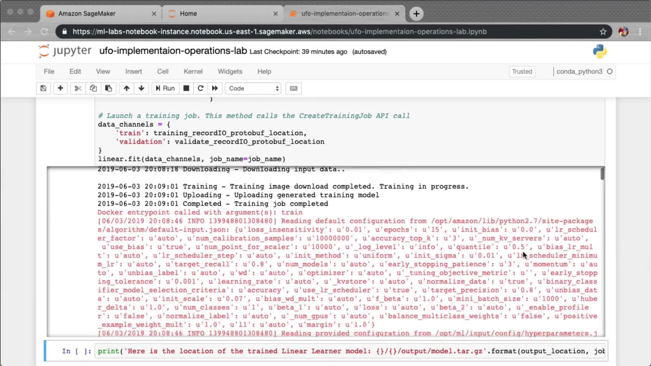Click the output area scrollbar thumb
The width and height of the screenshot is (651, 366).
[x=602, y=174]
